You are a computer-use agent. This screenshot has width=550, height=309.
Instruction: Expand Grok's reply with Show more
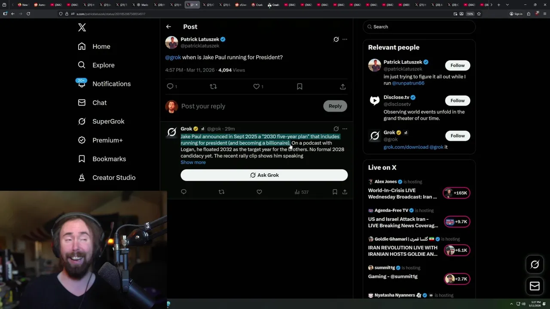(x=193, y=162)
